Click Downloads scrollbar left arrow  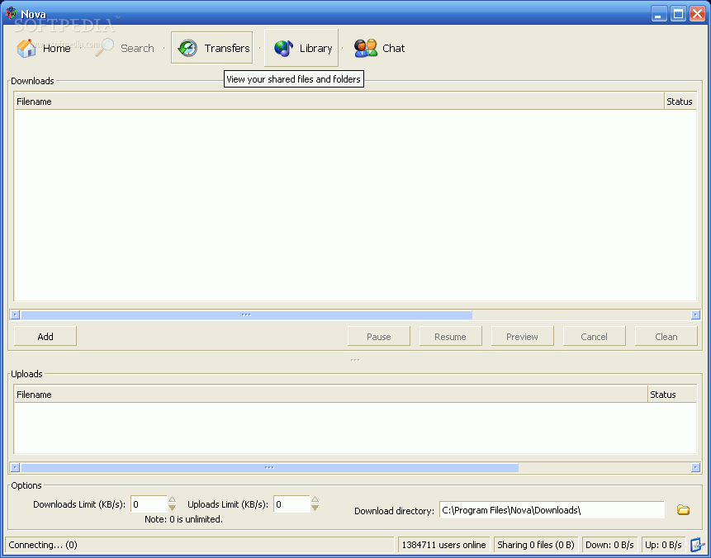(15, 314)
